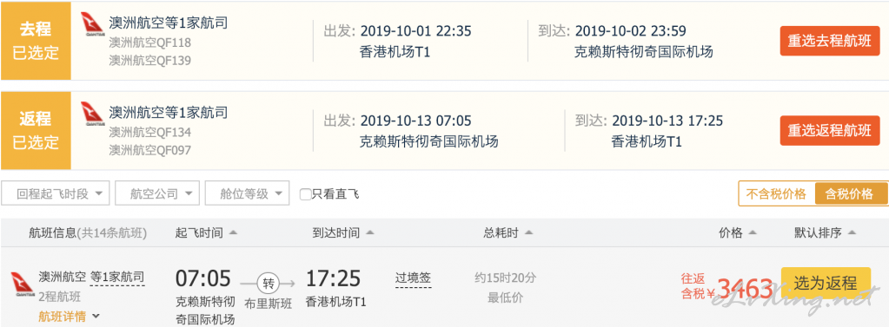889x327 pixels.
Task: Sort by price arrow 价格
Action: point(753,233)
